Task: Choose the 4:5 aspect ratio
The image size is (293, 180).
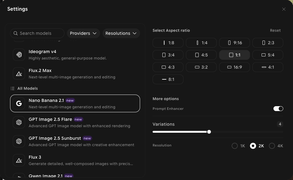Action: tap(201, 55)
